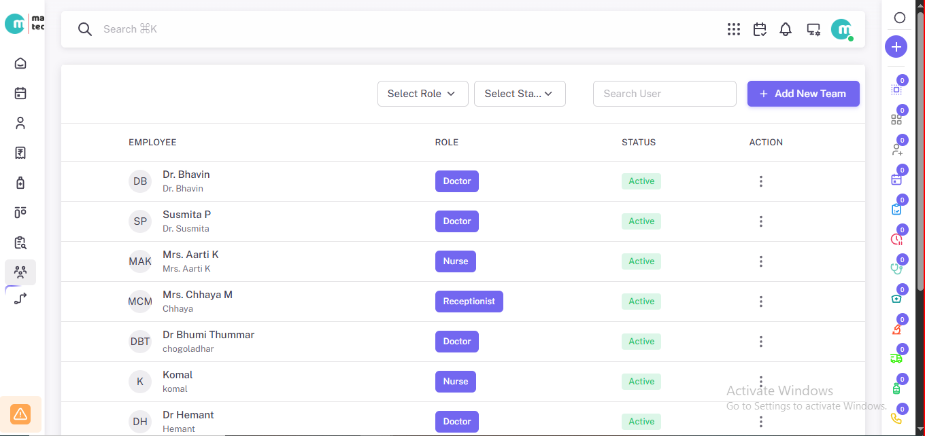Viewport: 925px width, 436px height.
Task: Click the K avatar for Komal
Action: (x=140, y=382)
